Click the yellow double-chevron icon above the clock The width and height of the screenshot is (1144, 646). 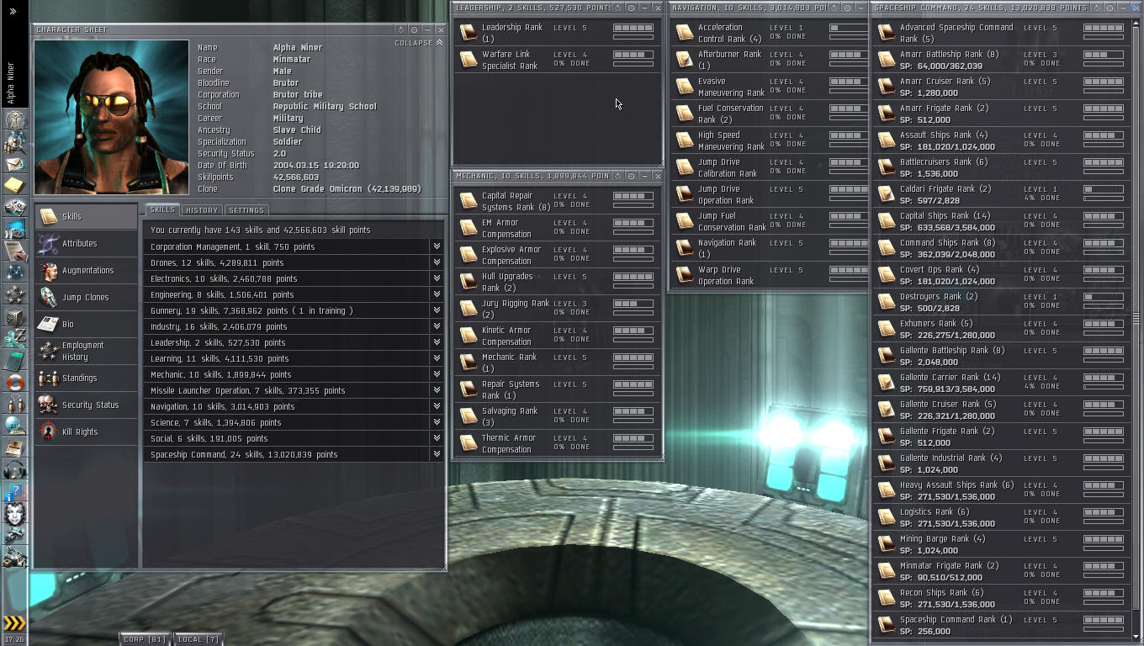click(14, 623)
